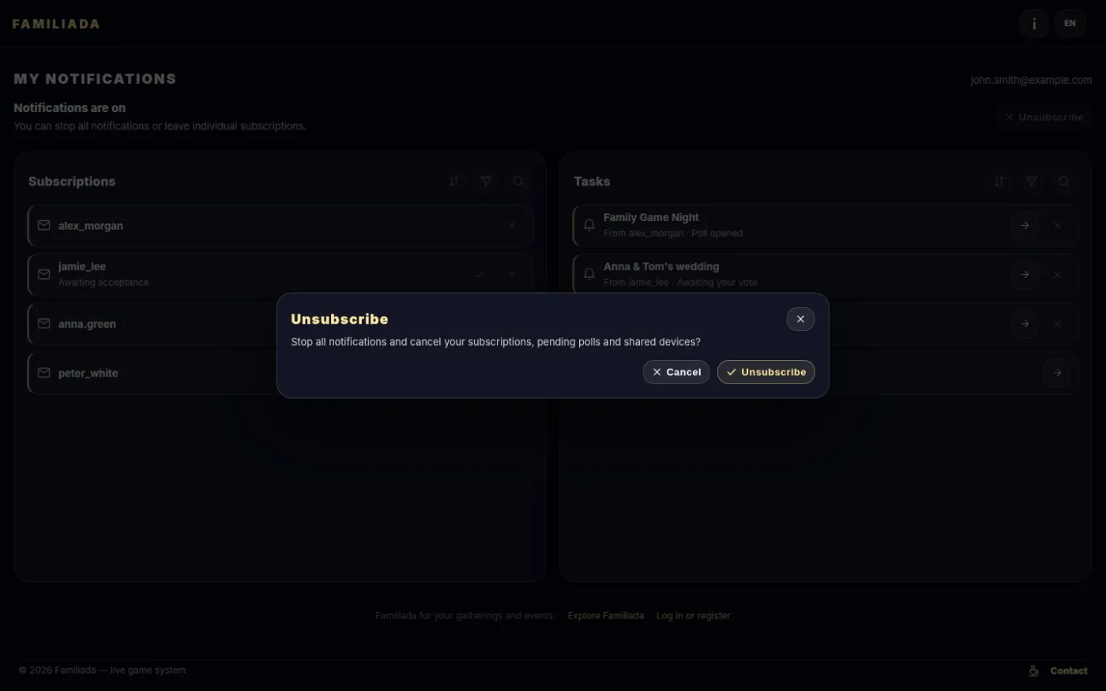Image resolution: width=1106 pixels, height=691 pixels.
Task: Search within Subscriptions
Action: point(518,182)
